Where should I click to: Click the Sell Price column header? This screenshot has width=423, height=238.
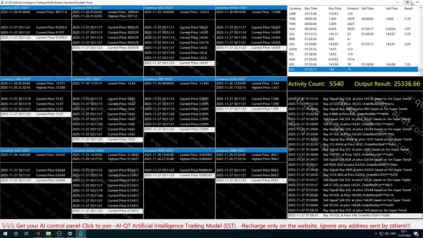[x=392, y=8]
